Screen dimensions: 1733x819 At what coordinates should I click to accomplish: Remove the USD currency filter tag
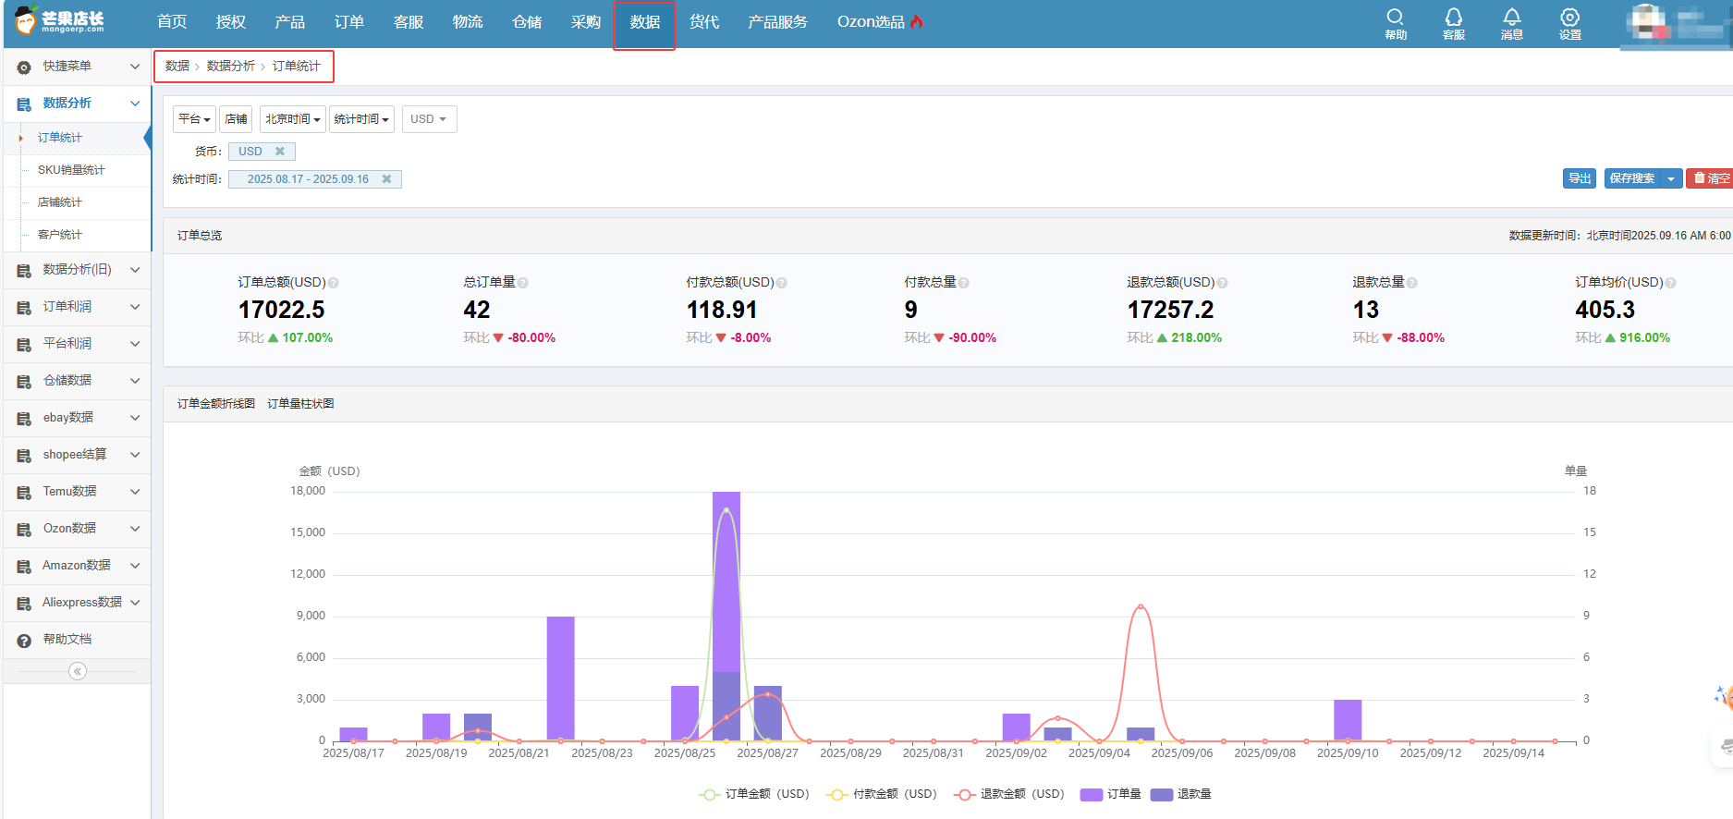click(x=280, y=152)
